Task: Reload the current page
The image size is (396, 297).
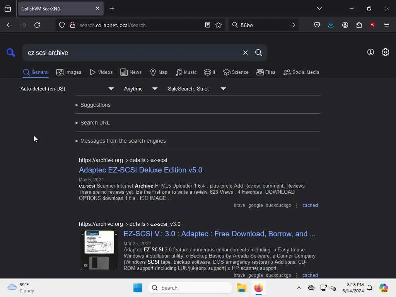Action: tap(37, 25)
